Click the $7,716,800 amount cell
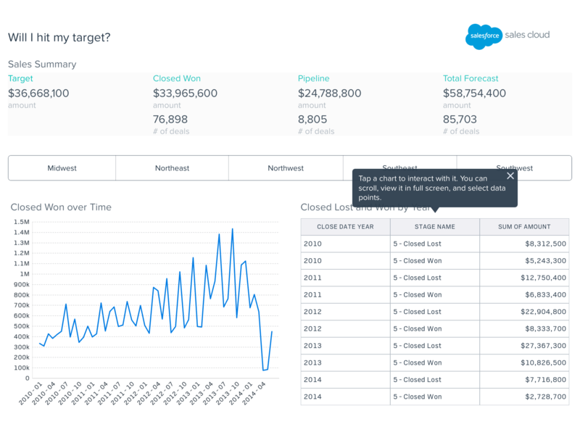 tap(524, 380)
